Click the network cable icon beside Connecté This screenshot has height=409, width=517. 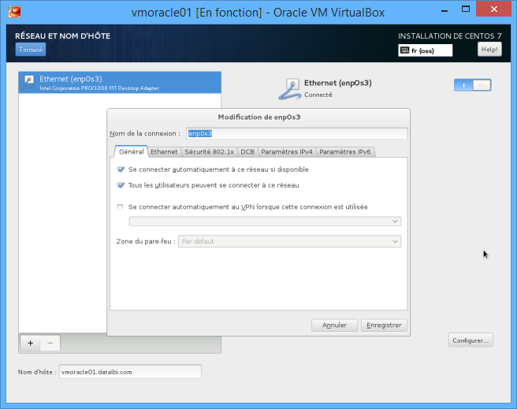(x=290, y=89)
